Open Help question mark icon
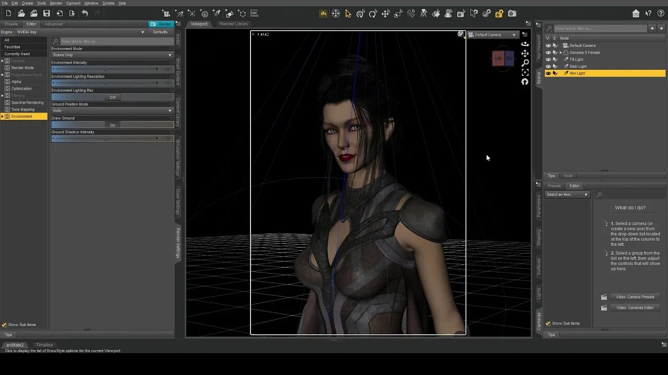The width and height of the screenshot is (668, 375). [x=661, y=14]
